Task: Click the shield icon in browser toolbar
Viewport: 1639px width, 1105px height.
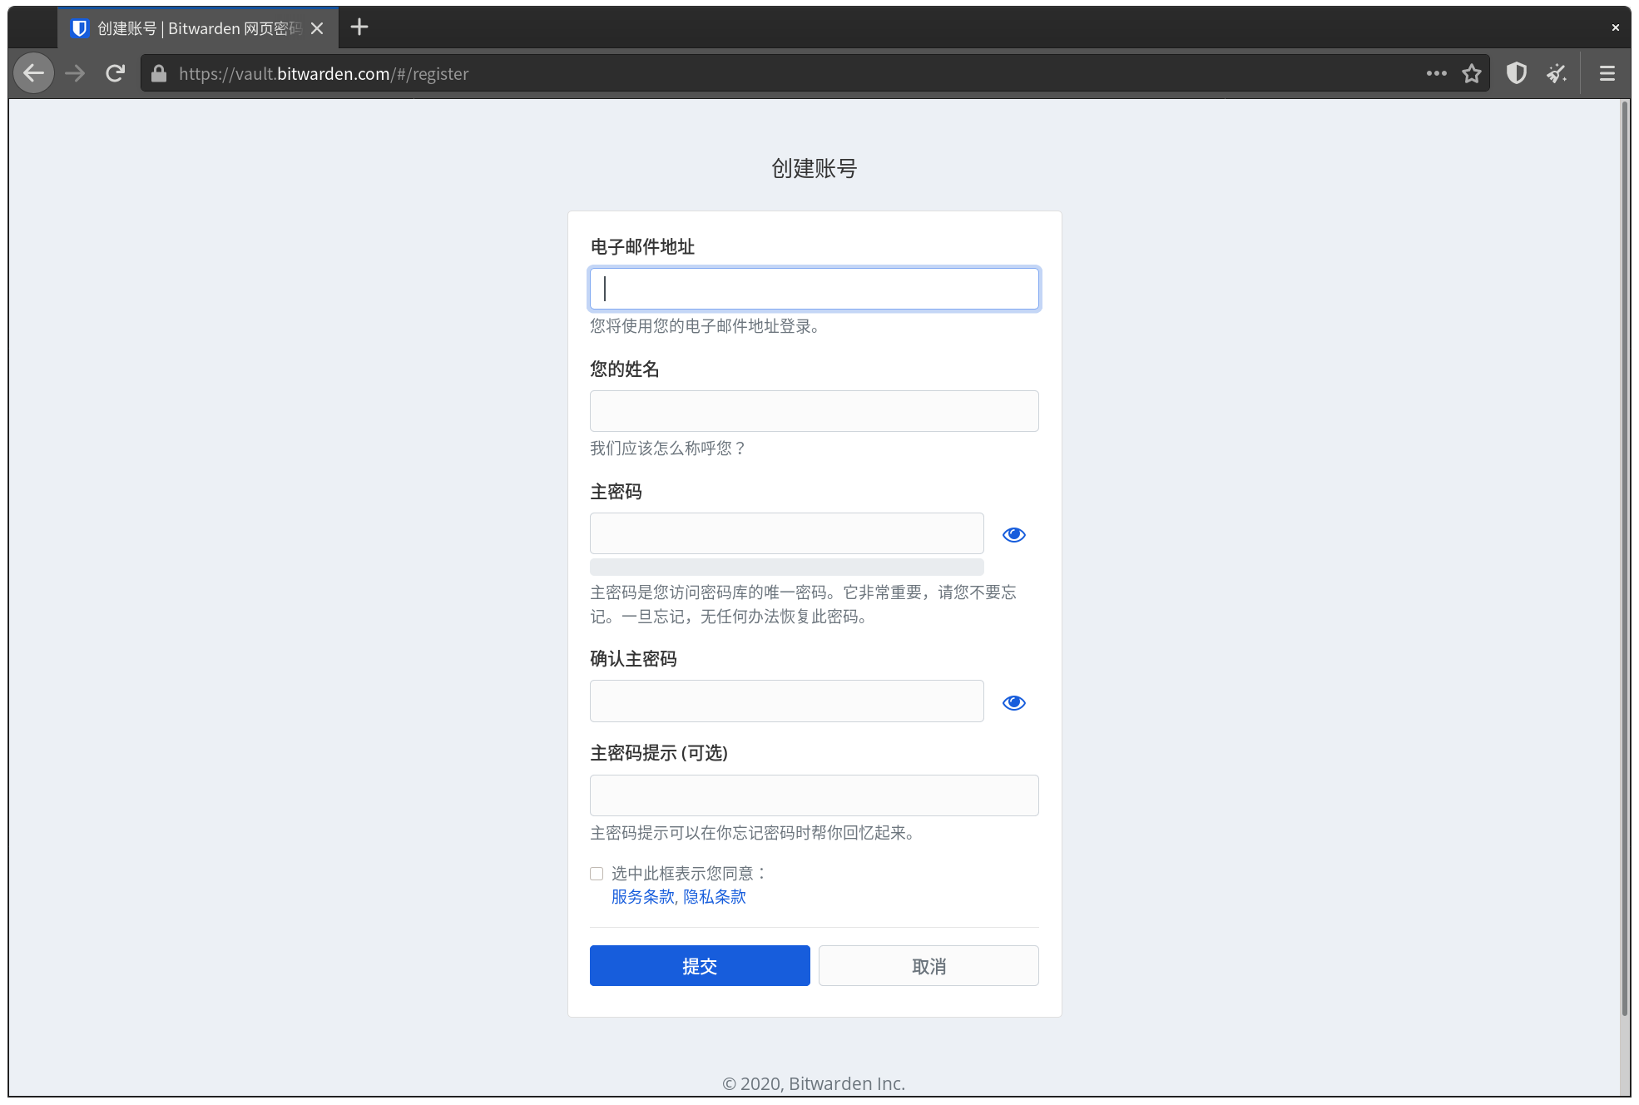Action: click(1517, 73)
